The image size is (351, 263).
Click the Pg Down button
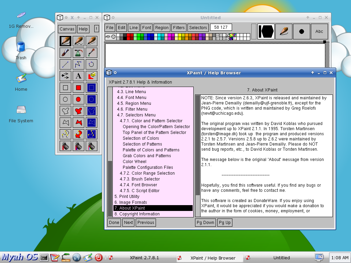(205, 223)
